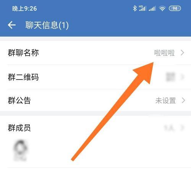Tap the HD signal strength icon

(142, 8)
